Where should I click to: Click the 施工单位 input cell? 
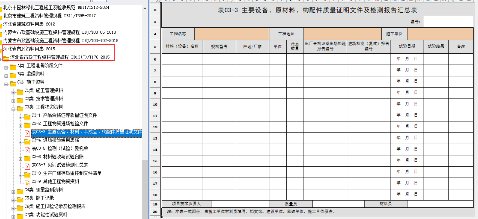click(x=440, y=34)
